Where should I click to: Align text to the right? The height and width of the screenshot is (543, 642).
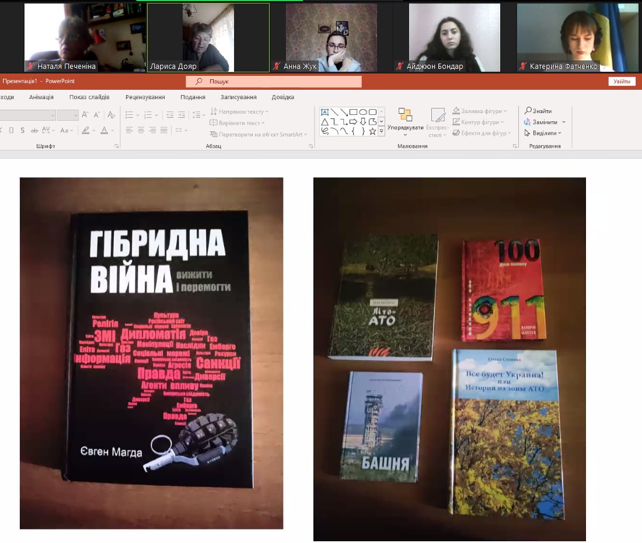pyautogui.click(x=152, y=131)
